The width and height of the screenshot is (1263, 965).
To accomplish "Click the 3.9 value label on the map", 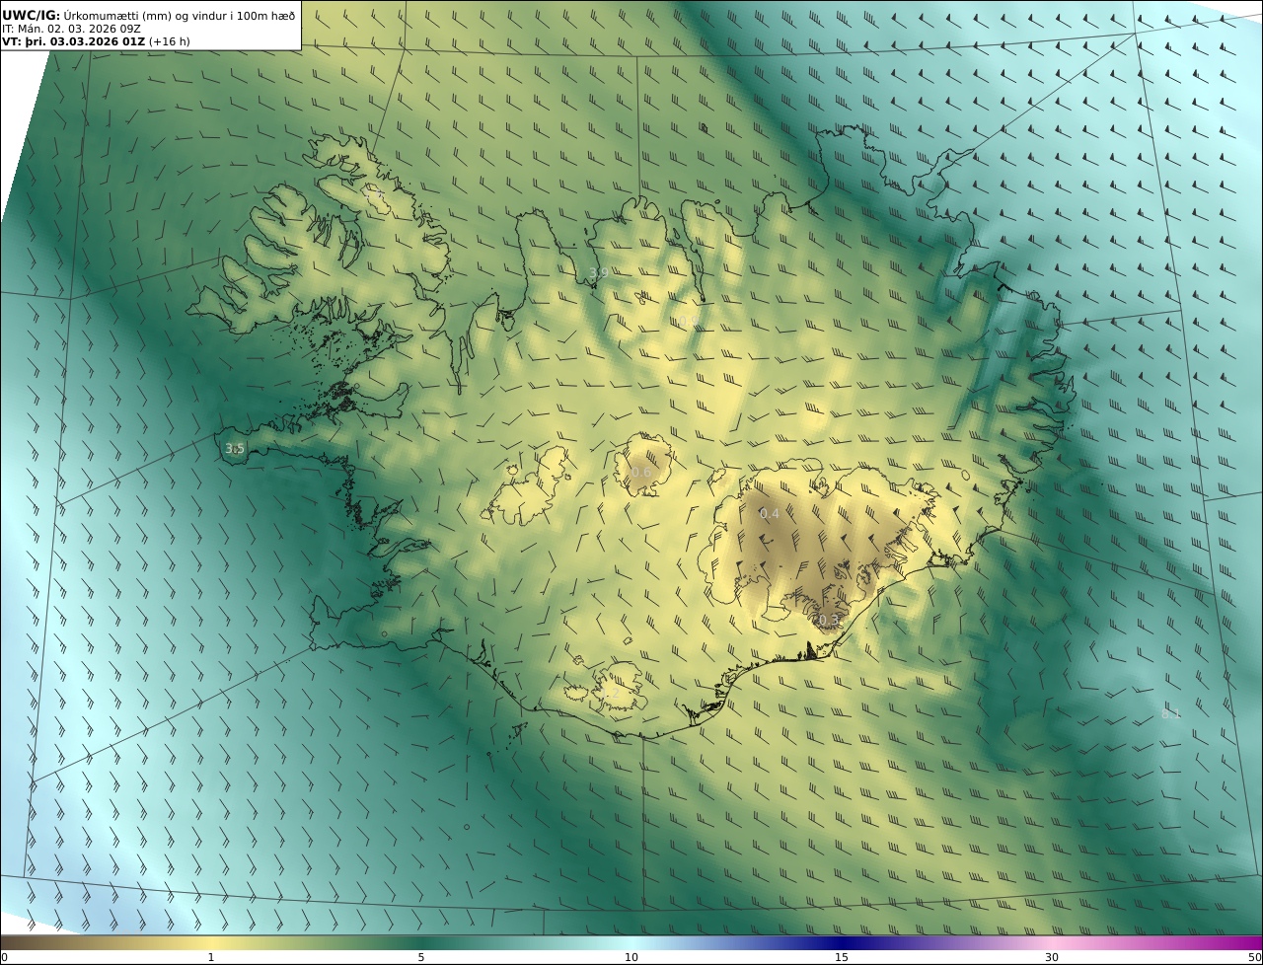I will 598,273.
